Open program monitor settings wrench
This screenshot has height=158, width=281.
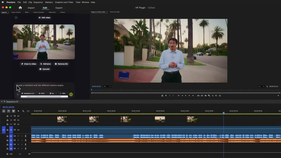tap(267, 86)
